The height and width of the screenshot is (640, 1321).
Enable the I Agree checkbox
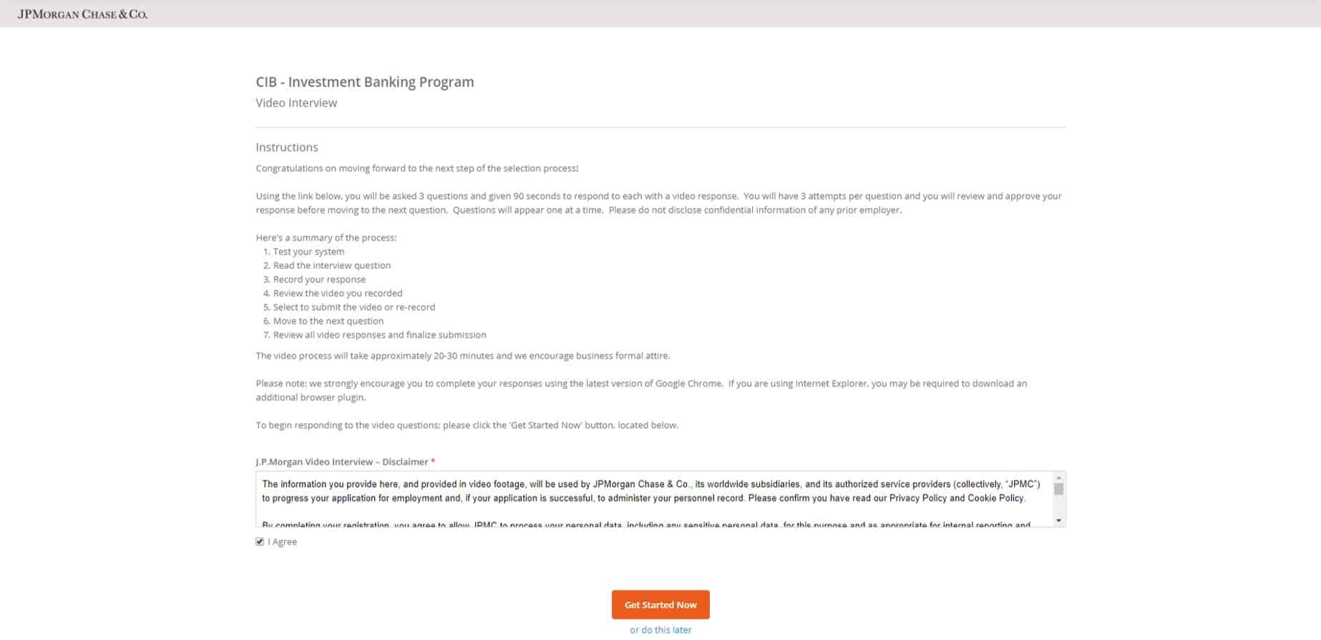click(259, 541)
